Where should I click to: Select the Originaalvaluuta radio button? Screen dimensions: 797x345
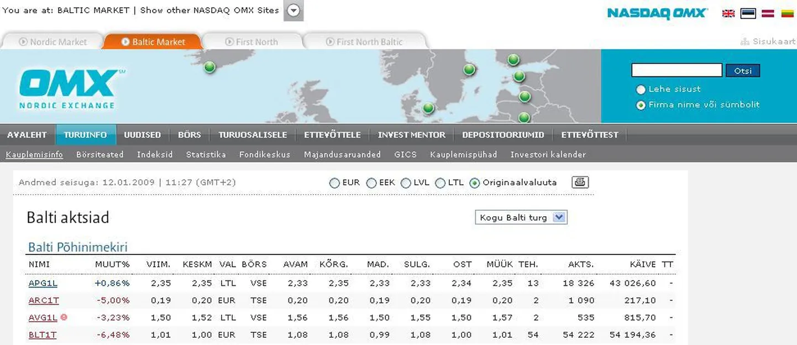[474, 183]
